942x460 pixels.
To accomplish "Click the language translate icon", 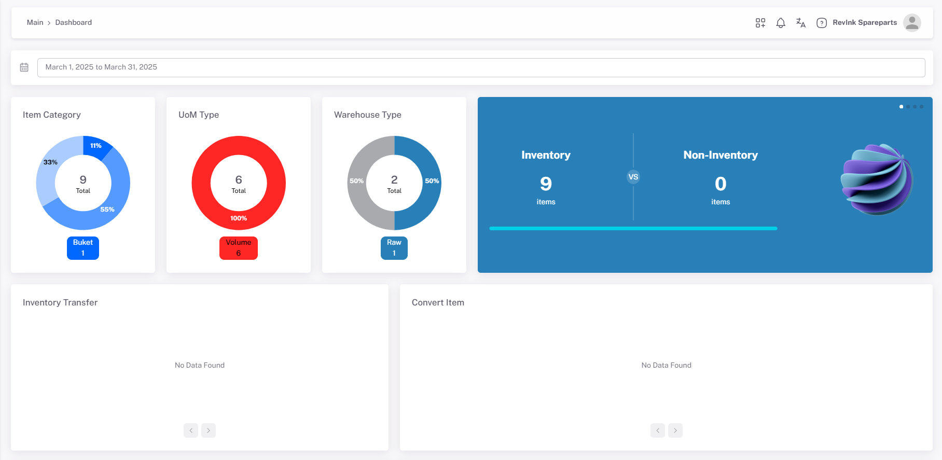I will pyautogui.click(x=801, y=23).
